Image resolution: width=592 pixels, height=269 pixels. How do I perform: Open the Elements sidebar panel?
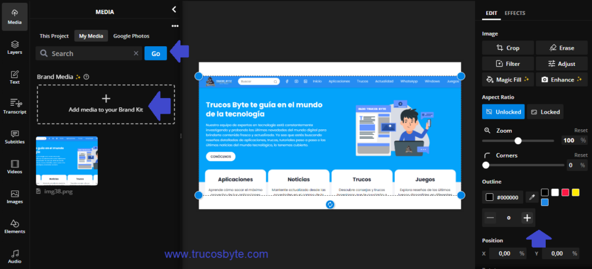click(x=14, y=227)
